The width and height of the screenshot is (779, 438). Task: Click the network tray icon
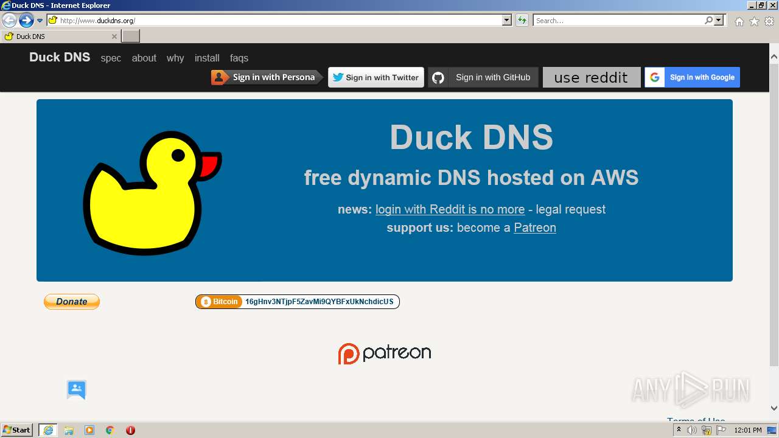pos(707,430)
